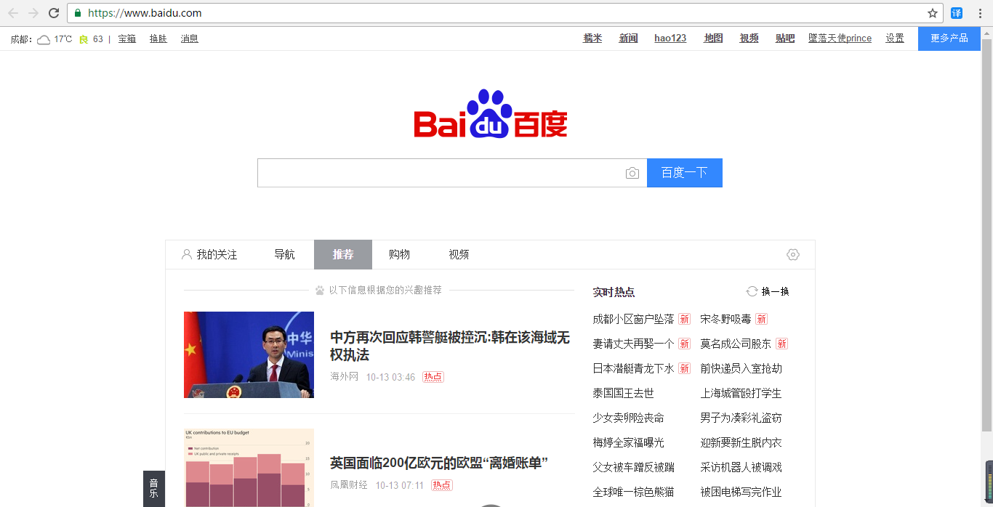The image size is (993, 507).
Task: Click the browser forward arrow
Action: [x=33, y=13]
